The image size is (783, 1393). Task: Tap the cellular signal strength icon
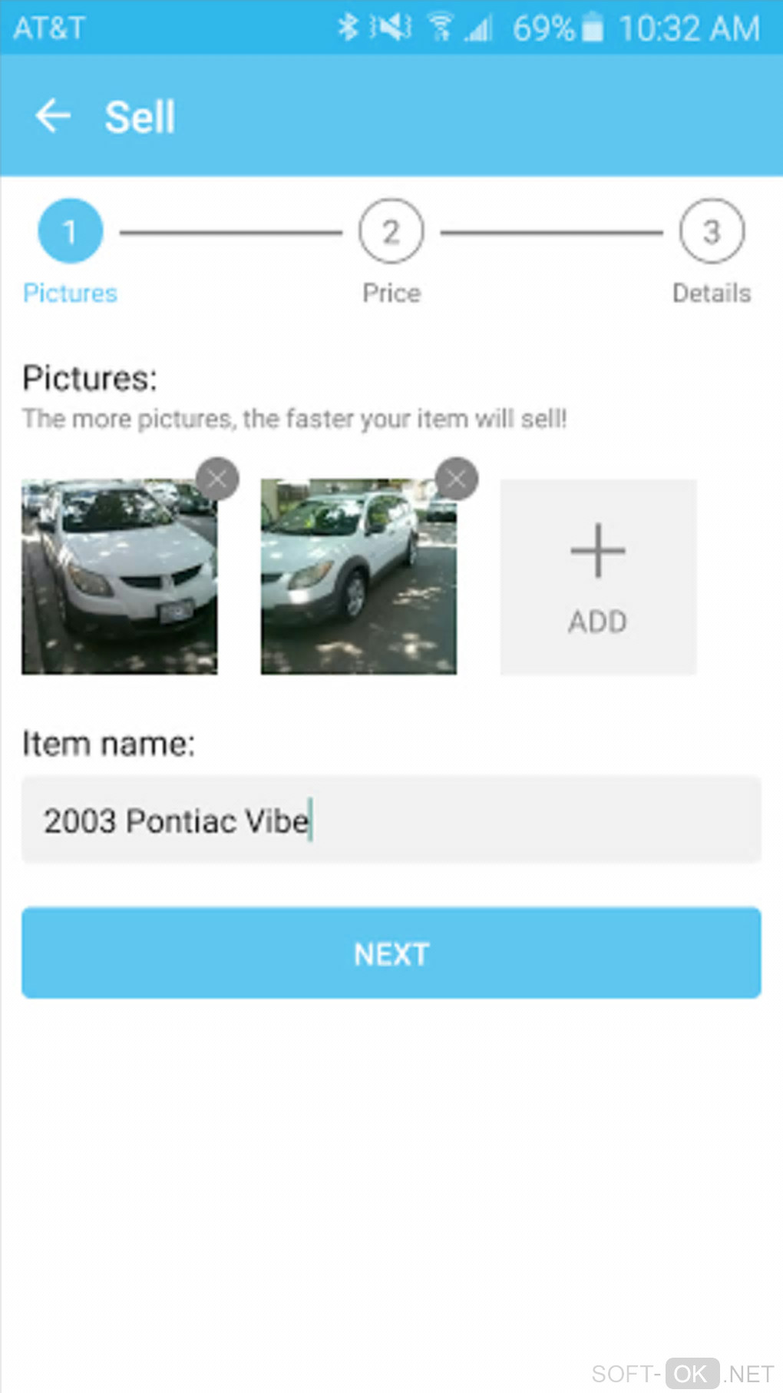479,29
